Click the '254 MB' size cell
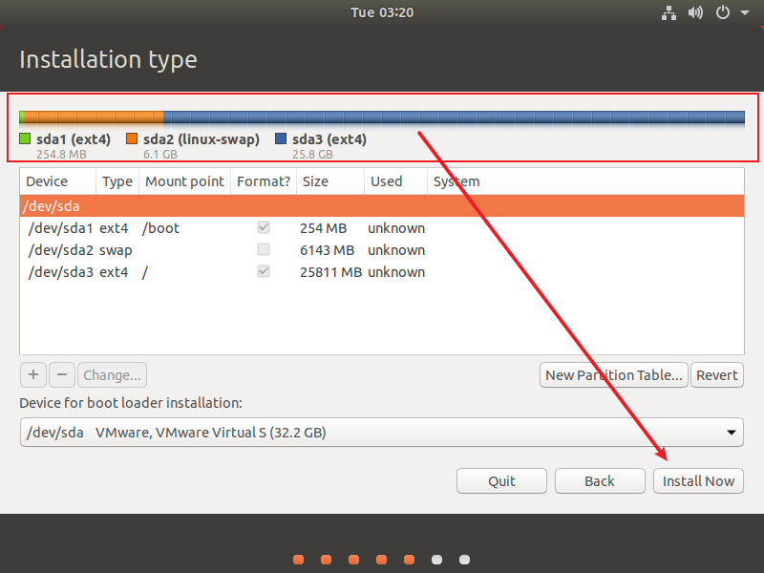Viewport: 764px width, 573px height. [x=323, y=228]
